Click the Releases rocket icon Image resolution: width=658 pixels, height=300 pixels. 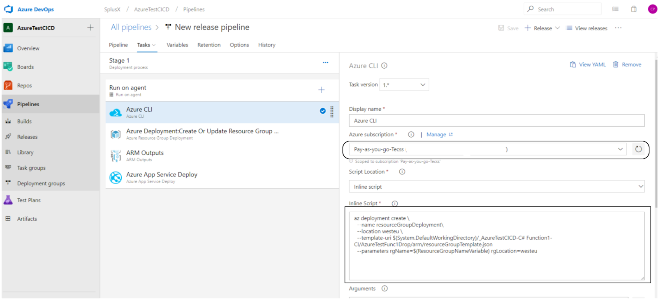(8, 137)
